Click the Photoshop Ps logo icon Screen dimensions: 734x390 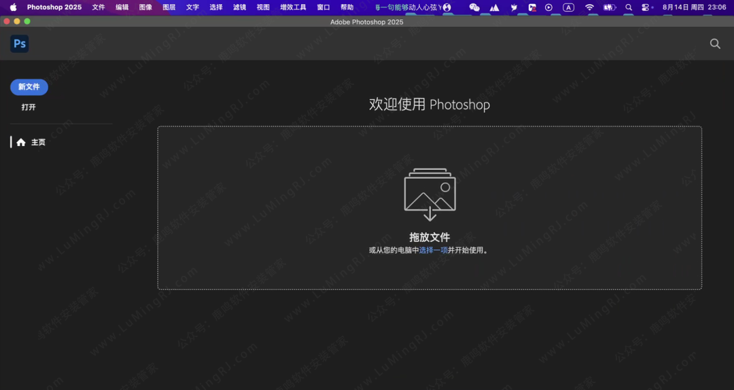tap(20, 43)
